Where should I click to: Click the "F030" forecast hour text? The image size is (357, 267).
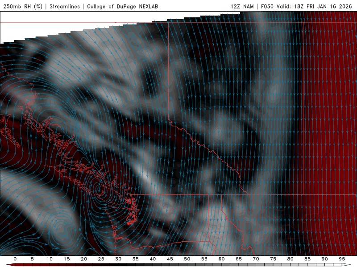[267, 6]
